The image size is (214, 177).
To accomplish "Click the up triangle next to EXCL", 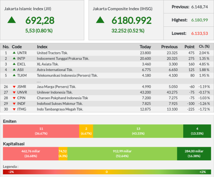I will click(x=14, y=64).
